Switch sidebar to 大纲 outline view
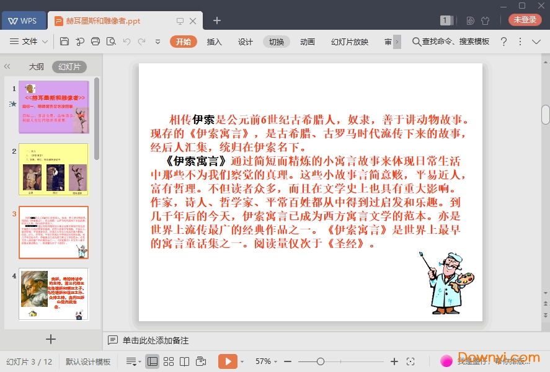Screen dimensions: 550x372 [36, 67]
